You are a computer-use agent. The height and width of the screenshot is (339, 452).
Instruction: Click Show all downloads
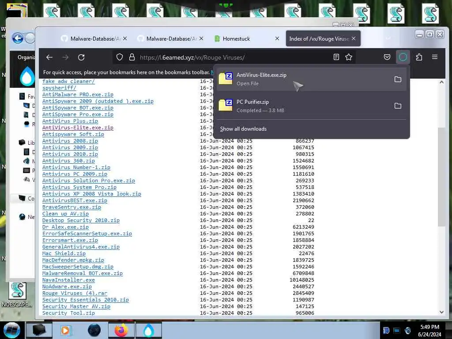[243, 129]
